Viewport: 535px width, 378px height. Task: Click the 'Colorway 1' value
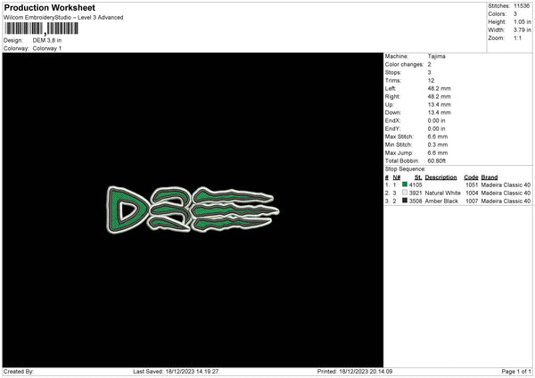click(x=47, y=48)
